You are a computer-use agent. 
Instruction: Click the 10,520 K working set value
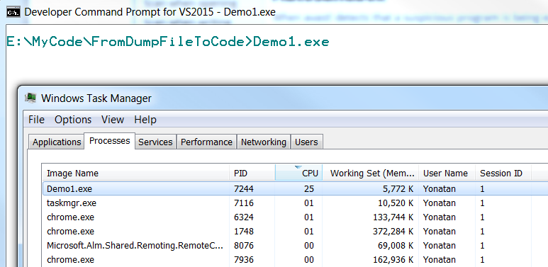[396, 203]
